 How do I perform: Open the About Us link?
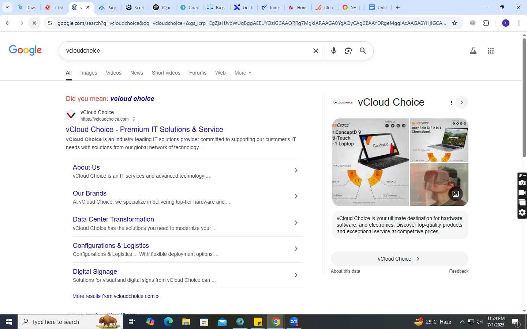86,167
